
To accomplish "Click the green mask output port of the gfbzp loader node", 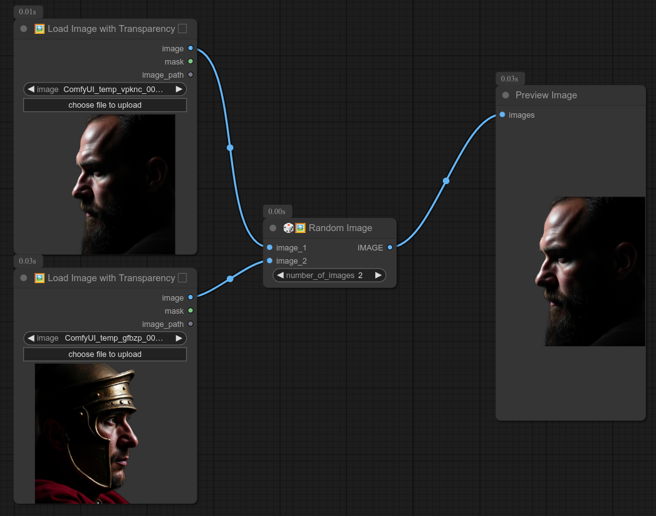I will click(190, 311).
